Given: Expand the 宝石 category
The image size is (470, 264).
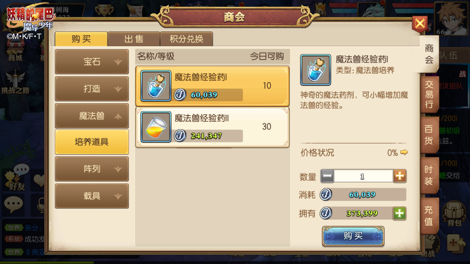Looking at the screenshot, I should [92, 62].
